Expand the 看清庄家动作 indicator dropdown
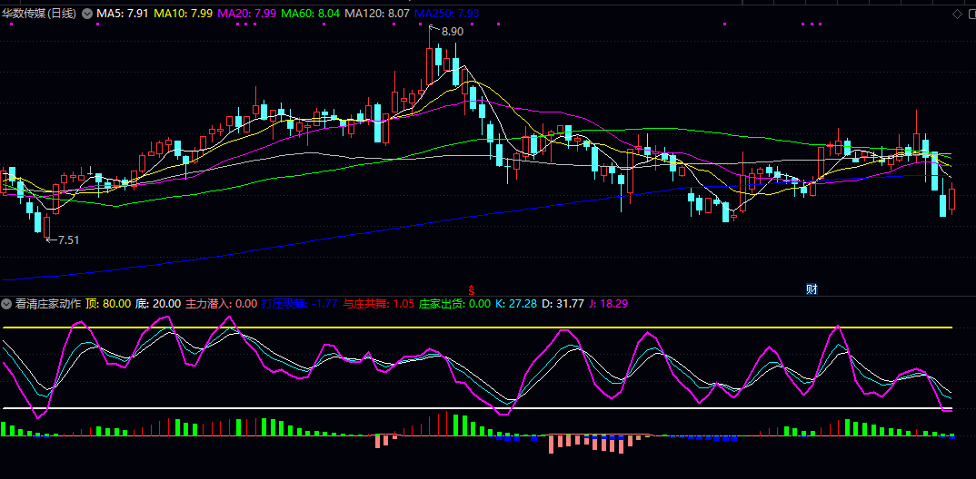 [7, 304]
